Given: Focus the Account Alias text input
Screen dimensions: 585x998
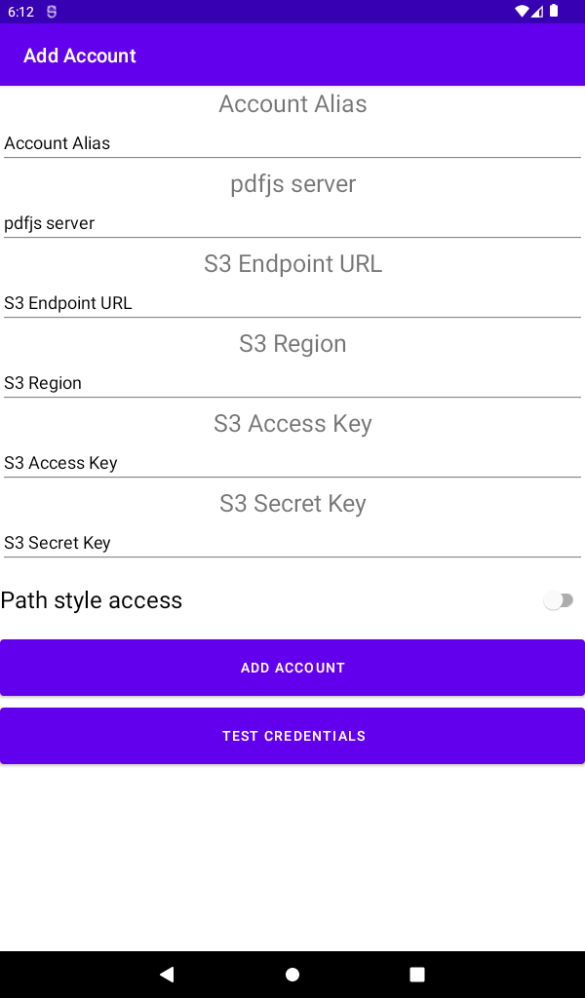Looking at the screenshot, I should tap(292, 143).
